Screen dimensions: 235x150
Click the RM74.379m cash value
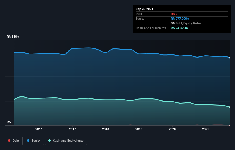179,28
